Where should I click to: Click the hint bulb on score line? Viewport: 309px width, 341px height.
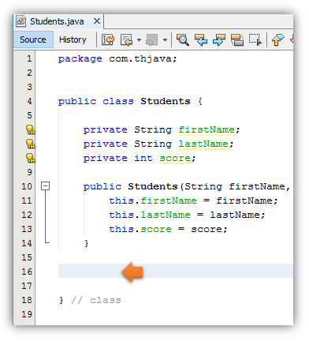pyautogui.click(x=30, y=158)
